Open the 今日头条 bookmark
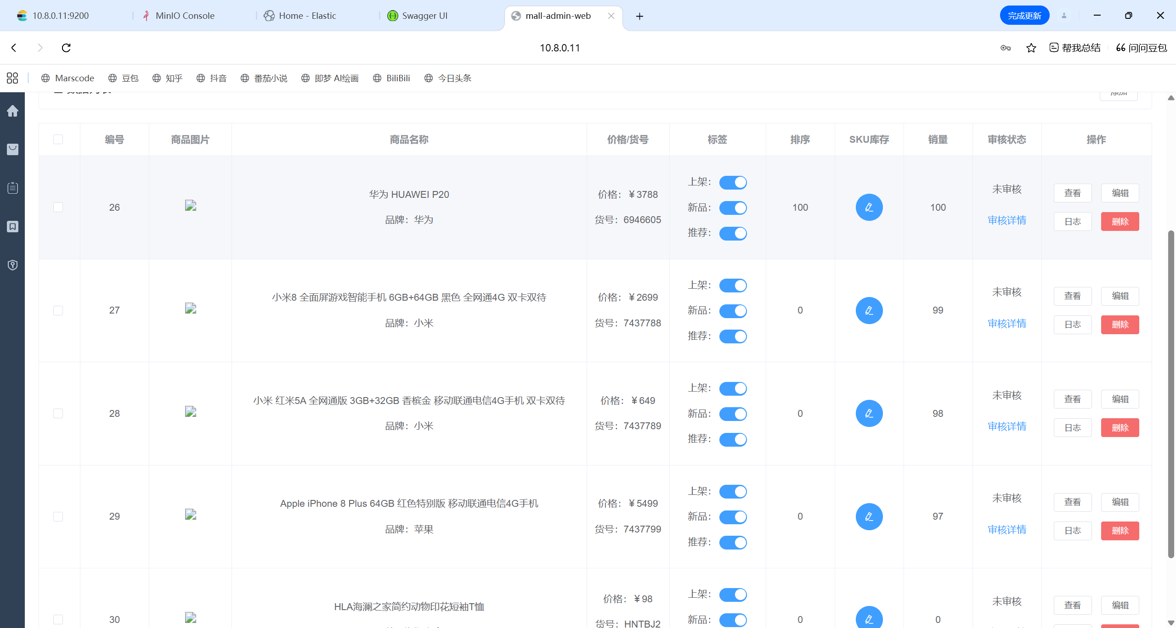Image resolution: width=1176 pixels, height=628 pixels. point(448,78)
